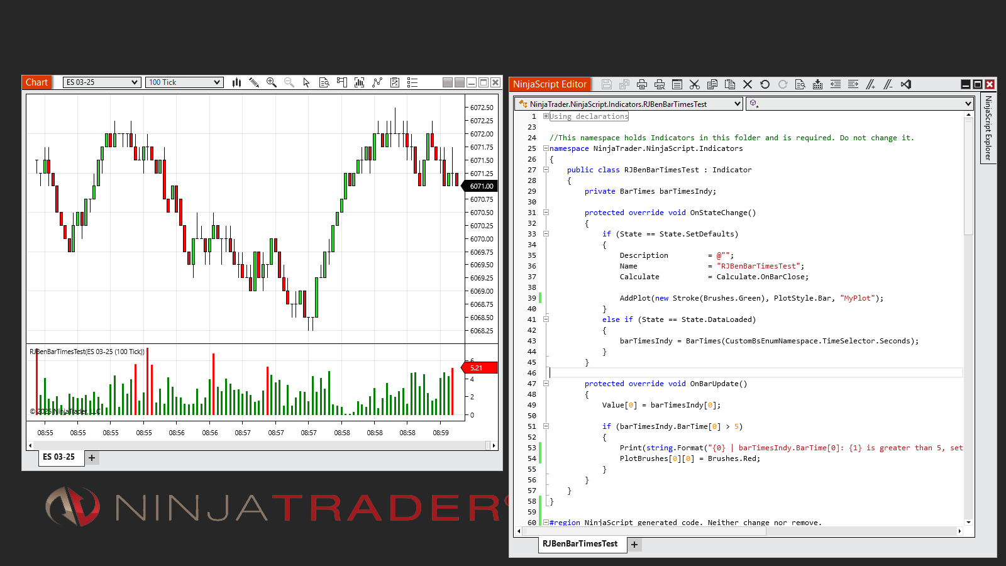Collapse the State.DataLoaded else-if block

(x=546, y=319)
